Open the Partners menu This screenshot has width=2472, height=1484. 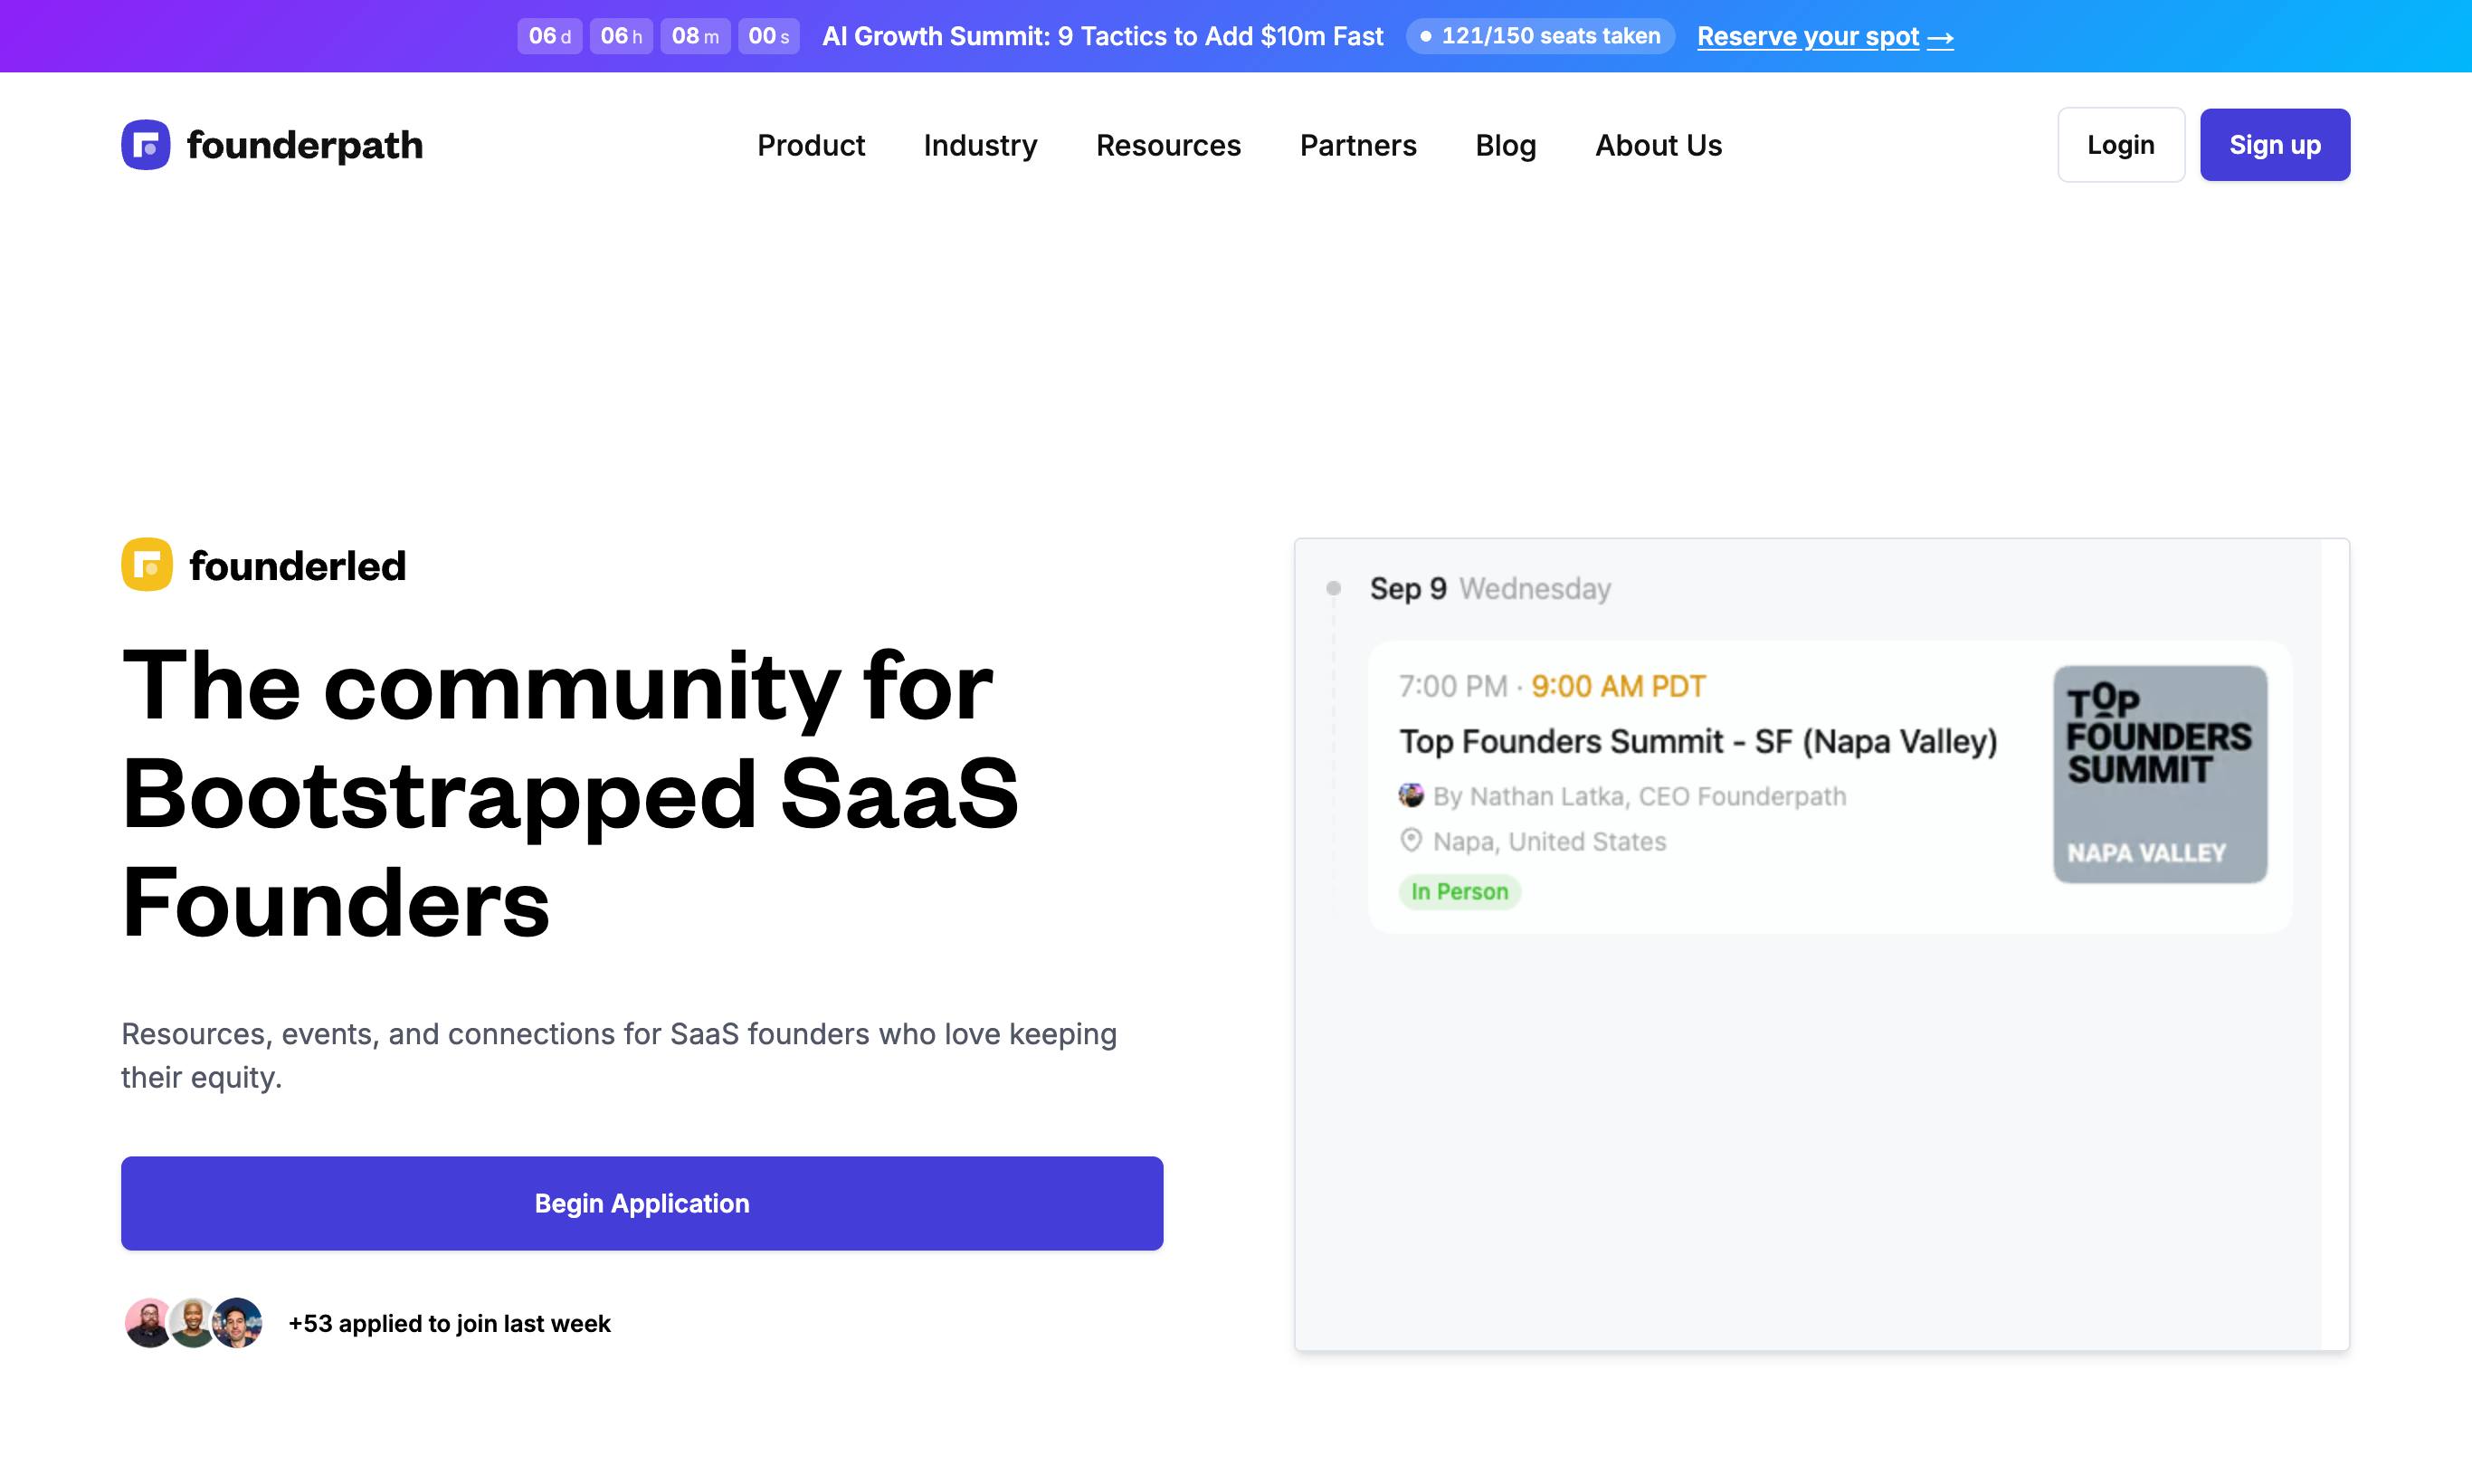coord(1358,145)
